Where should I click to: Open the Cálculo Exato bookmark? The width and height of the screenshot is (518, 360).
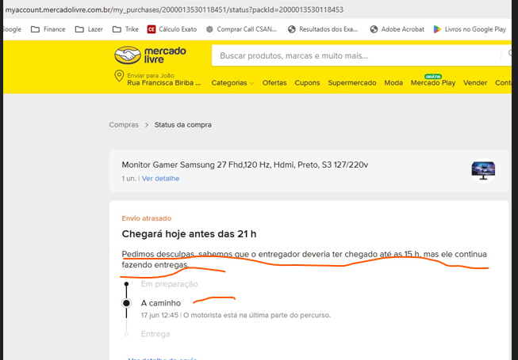pos(172,29)
